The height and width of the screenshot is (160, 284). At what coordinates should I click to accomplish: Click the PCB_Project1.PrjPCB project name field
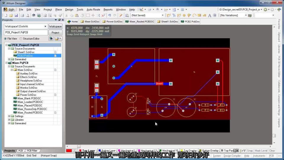(x=26, y=33)
